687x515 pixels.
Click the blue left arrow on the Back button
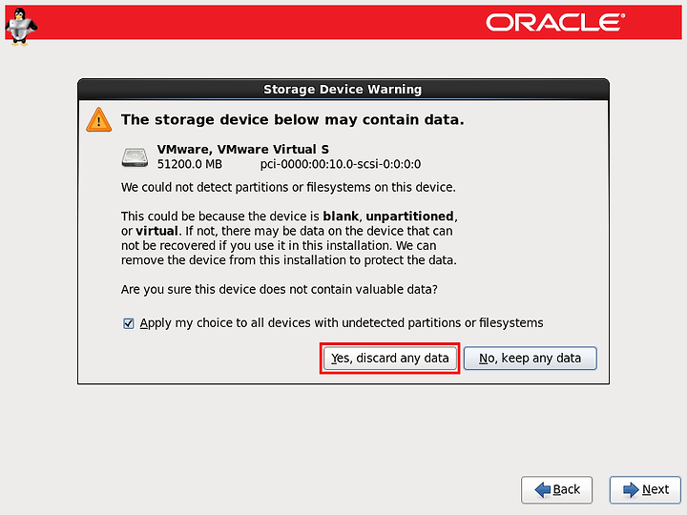pyautogui.click(x=543, y=489)
